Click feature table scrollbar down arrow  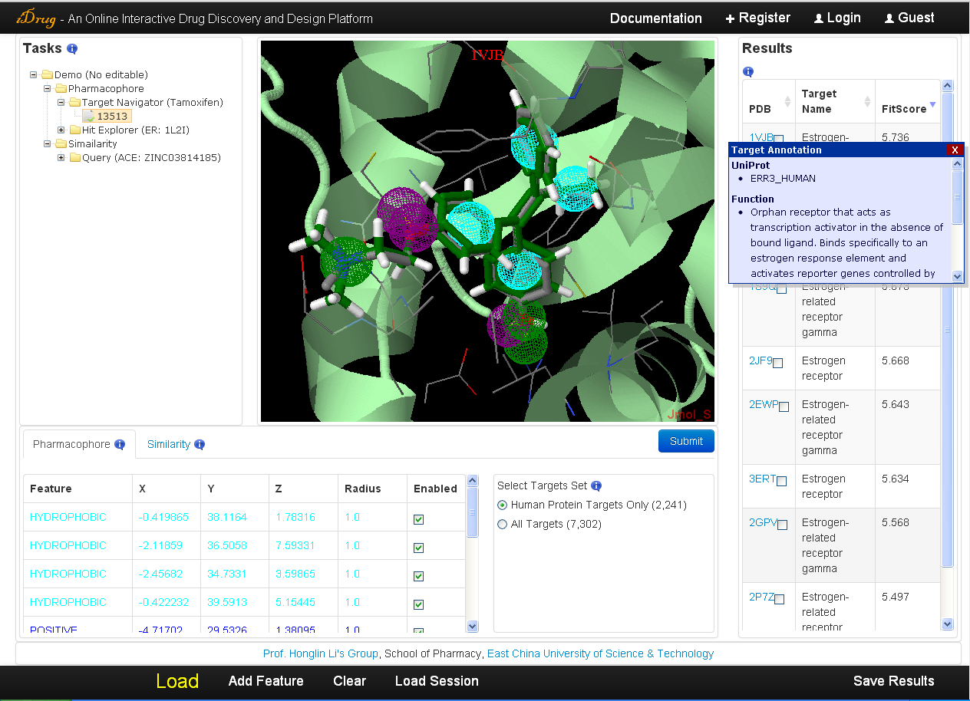(x=472, y=626)
